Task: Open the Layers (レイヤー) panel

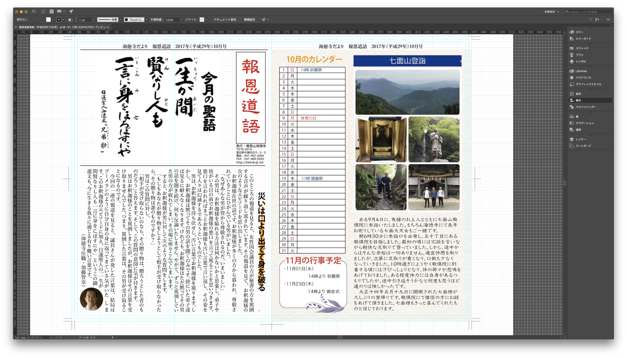Action: point(580,139)
